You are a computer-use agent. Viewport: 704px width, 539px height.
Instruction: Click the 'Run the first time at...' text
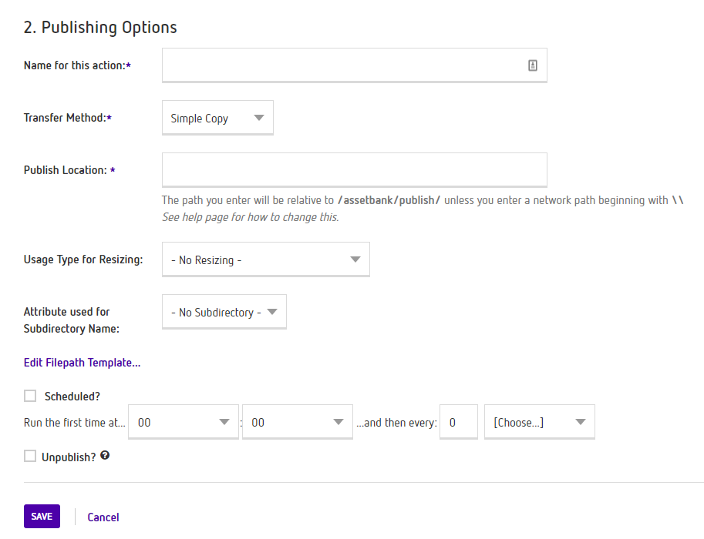tap(75, 423)
